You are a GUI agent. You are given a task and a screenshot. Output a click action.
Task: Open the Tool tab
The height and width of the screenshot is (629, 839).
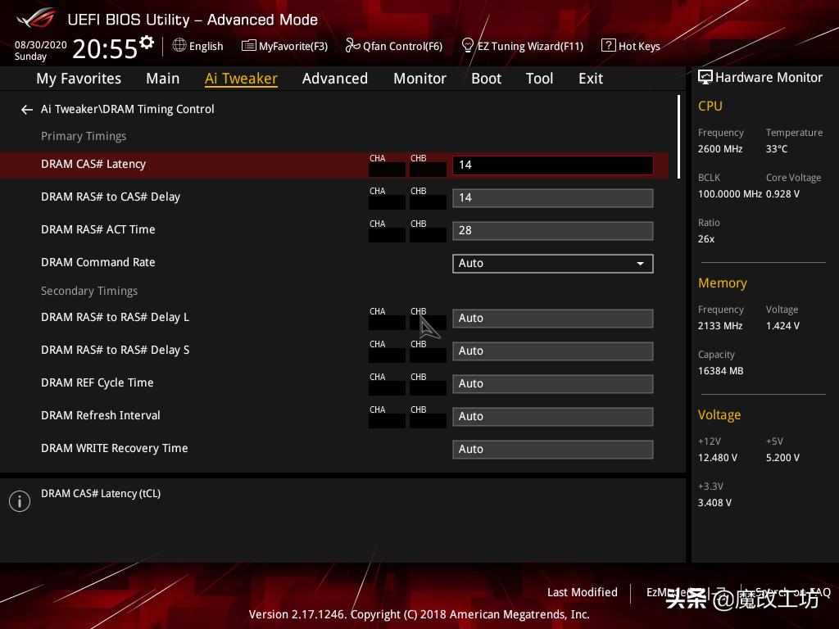(539, 79)
